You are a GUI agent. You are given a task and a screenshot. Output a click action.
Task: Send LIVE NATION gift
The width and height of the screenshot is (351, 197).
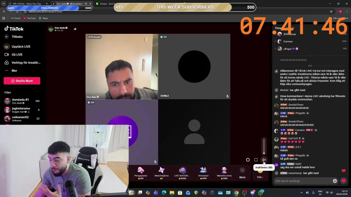pos(182,173)
